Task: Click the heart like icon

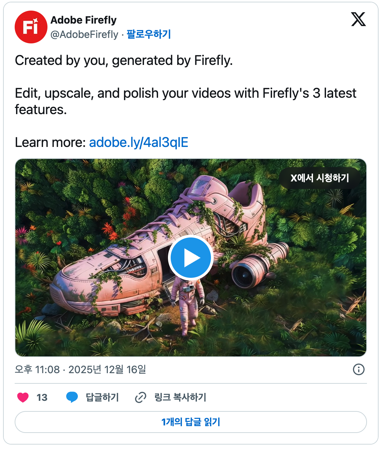Action: [x=23, y=397]
